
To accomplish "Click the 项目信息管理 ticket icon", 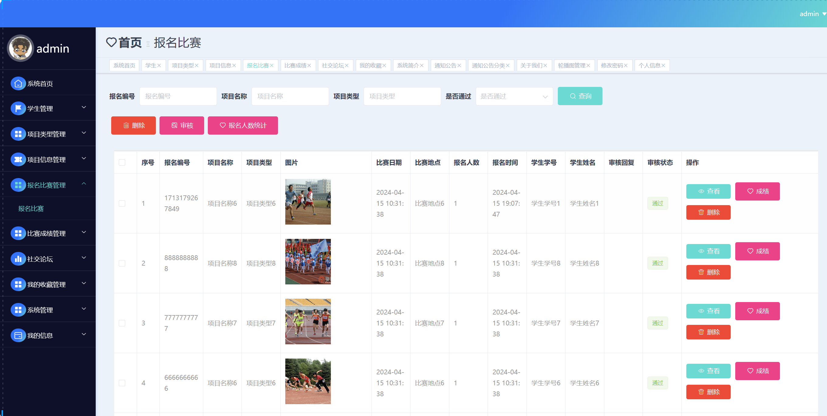I will (x=18, y=160).
